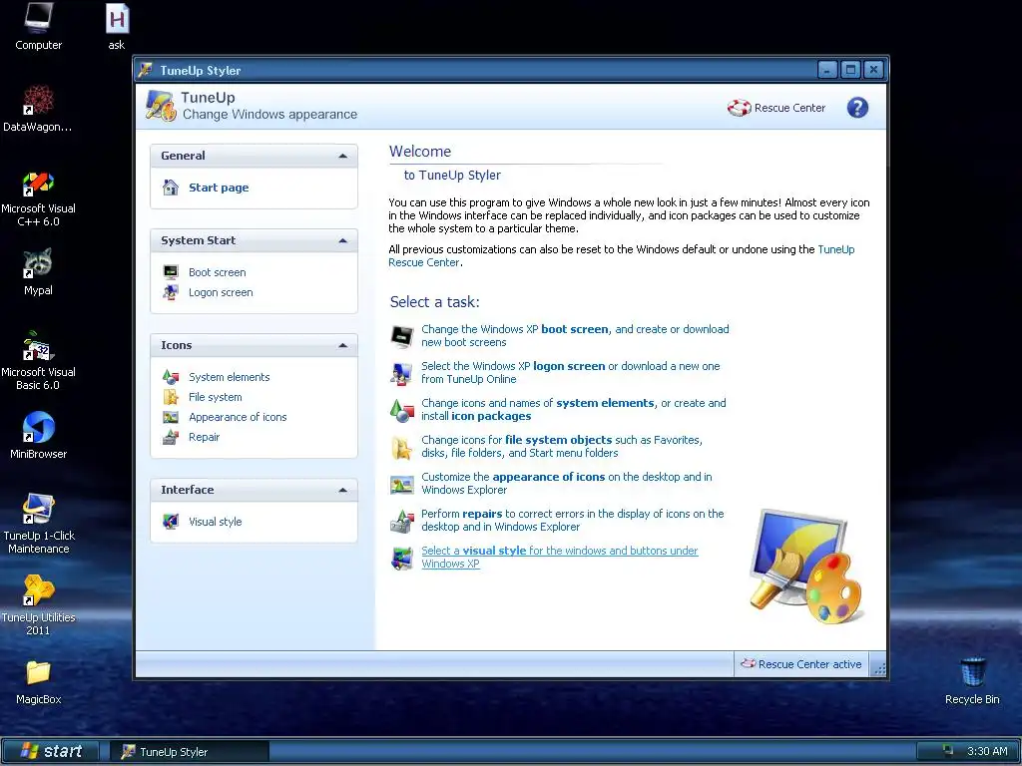Image resolution: width=1022 pixels, height=766 pixels.
Task: Click the File system folder icon in sidebar
Action: tap(171, 397)
